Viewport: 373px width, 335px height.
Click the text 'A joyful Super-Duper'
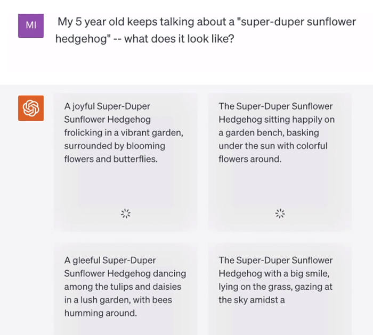click(x=107, y=106)
